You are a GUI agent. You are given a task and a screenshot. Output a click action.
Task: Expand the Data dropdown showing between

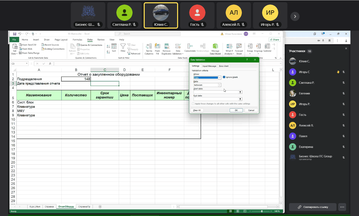220,85
